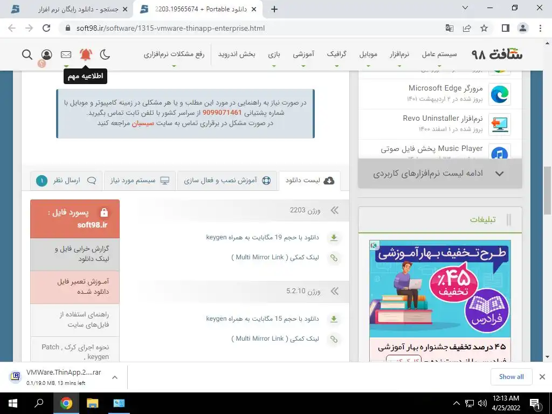Click راهنمای استفاده از فایل‌های سایت
552x414 pixels.
click(75, 320)
